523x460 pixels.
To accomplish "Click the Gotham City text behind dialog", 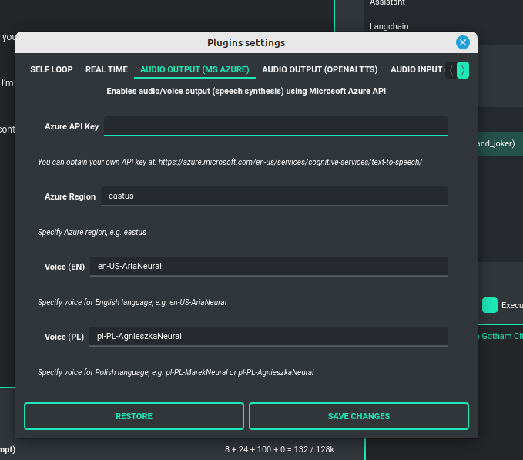I will [x=501, y=336].
